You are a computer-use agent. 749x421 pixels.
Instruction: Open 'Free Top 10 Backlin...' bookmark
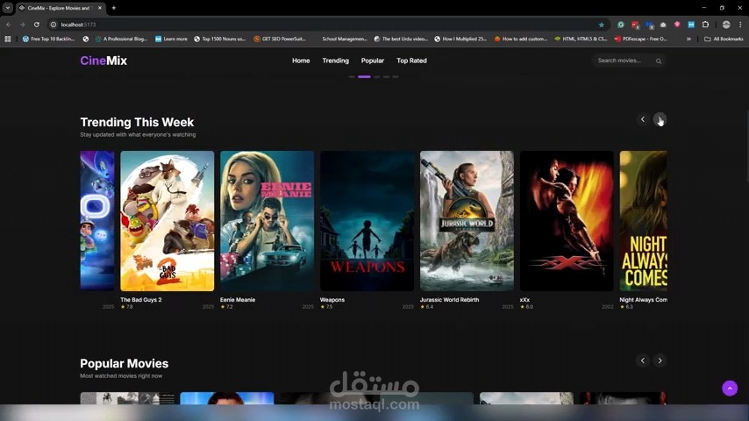[x=49, y=39]
